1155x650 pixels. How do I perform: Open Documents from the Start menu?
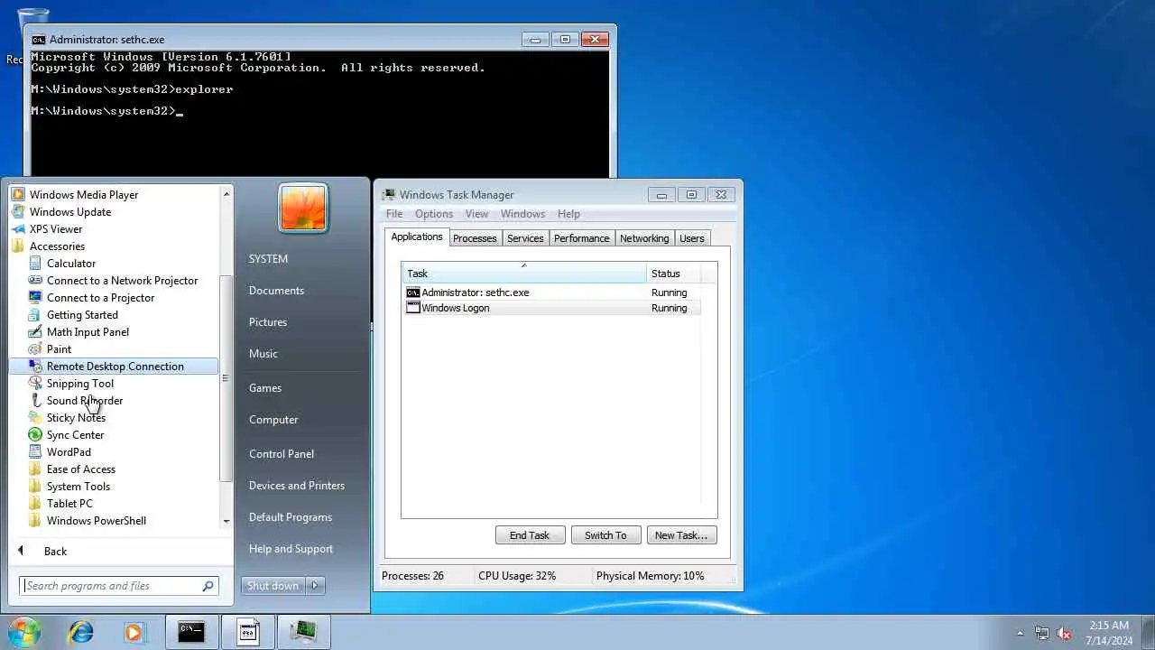pyautogui.click(x=276, y=290)
